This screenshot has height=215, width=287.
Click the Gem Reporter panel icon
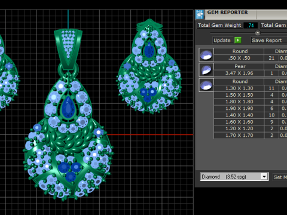click(x=200, y=14)
